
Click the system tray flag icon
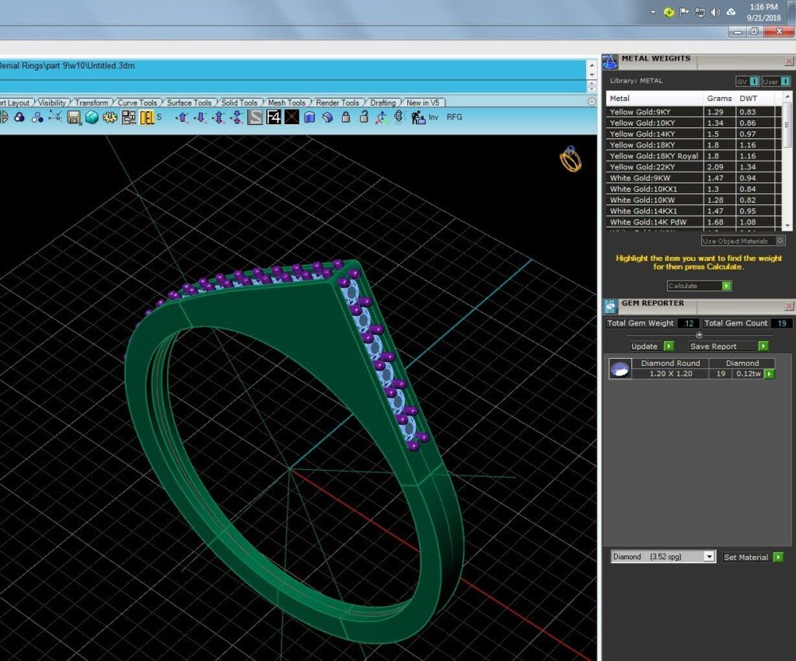click(684, 12)
